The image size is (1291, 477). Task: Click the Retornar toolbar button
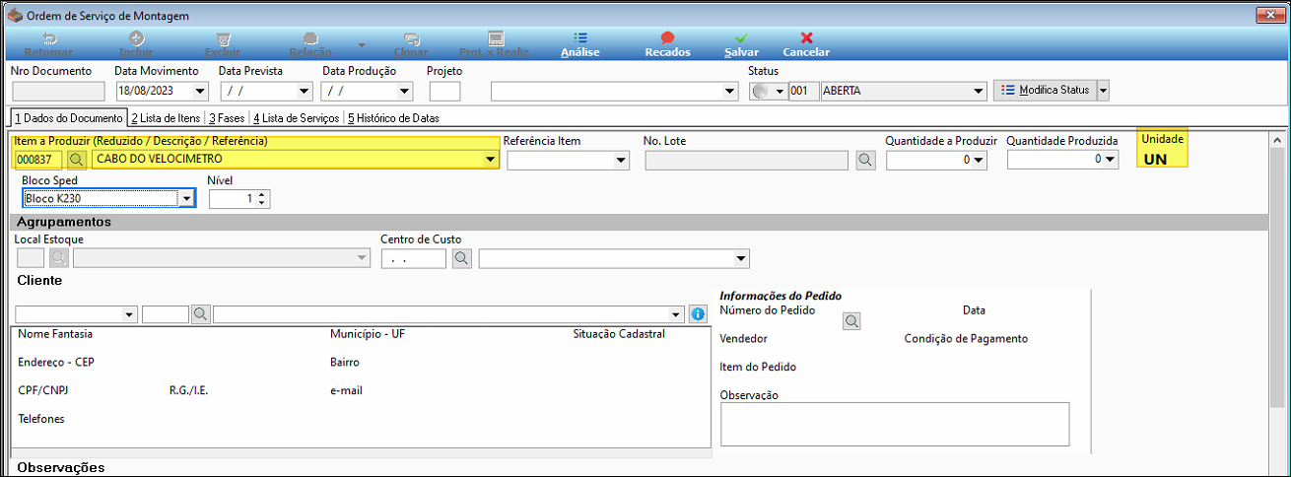(x=47, y=44)
